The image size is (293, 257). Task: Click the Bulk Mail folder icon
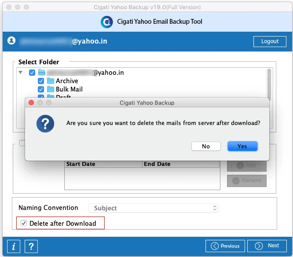pos(51,89)
